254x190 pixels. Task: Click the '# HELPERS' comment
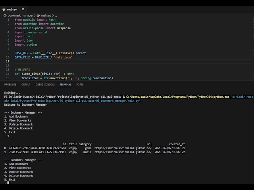[x=22, y=70]
